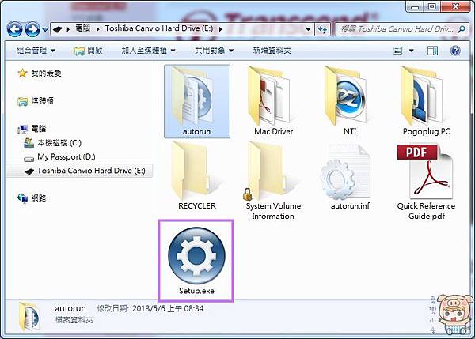Click 電腦 breadcrumb in address bar
Viewport: 475px width, 339px height.
tap(82, 28)
